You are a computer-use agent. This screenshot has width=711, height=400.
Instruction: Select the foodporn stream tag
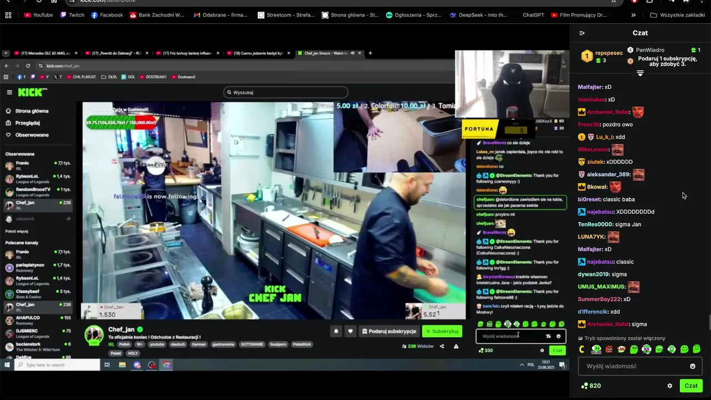coord(278,344)
